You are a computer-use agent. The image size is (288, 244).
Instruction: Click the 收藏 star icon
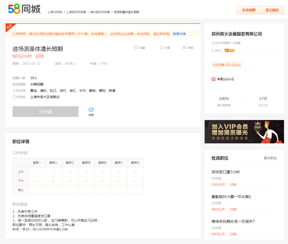coord(136,47)
